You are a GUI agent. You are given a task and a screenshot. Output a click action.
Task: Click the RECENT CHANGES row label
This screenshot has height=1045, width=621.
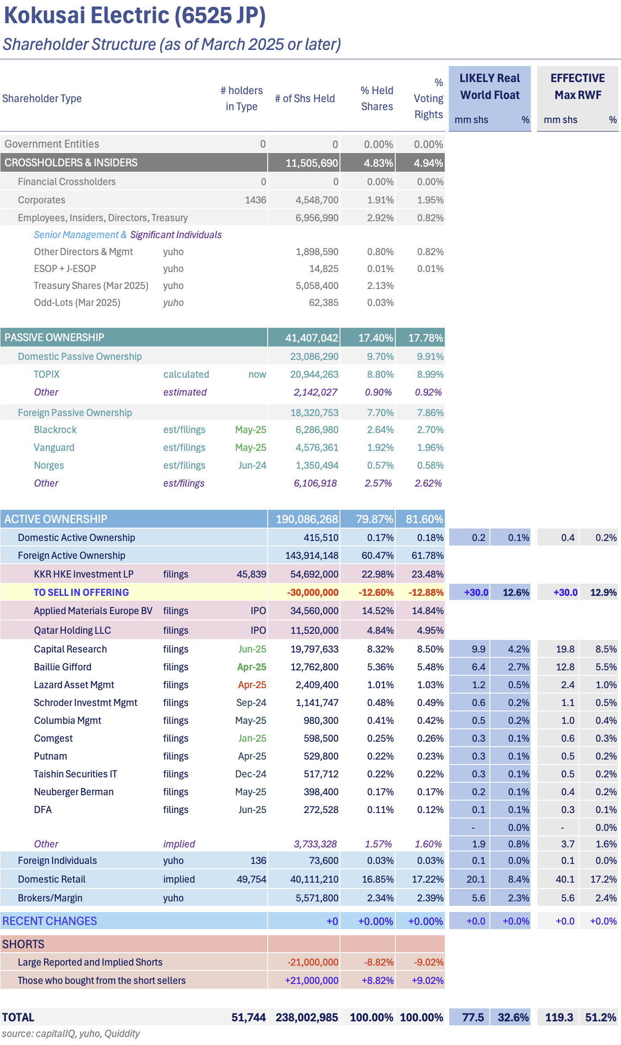(50, 921)
